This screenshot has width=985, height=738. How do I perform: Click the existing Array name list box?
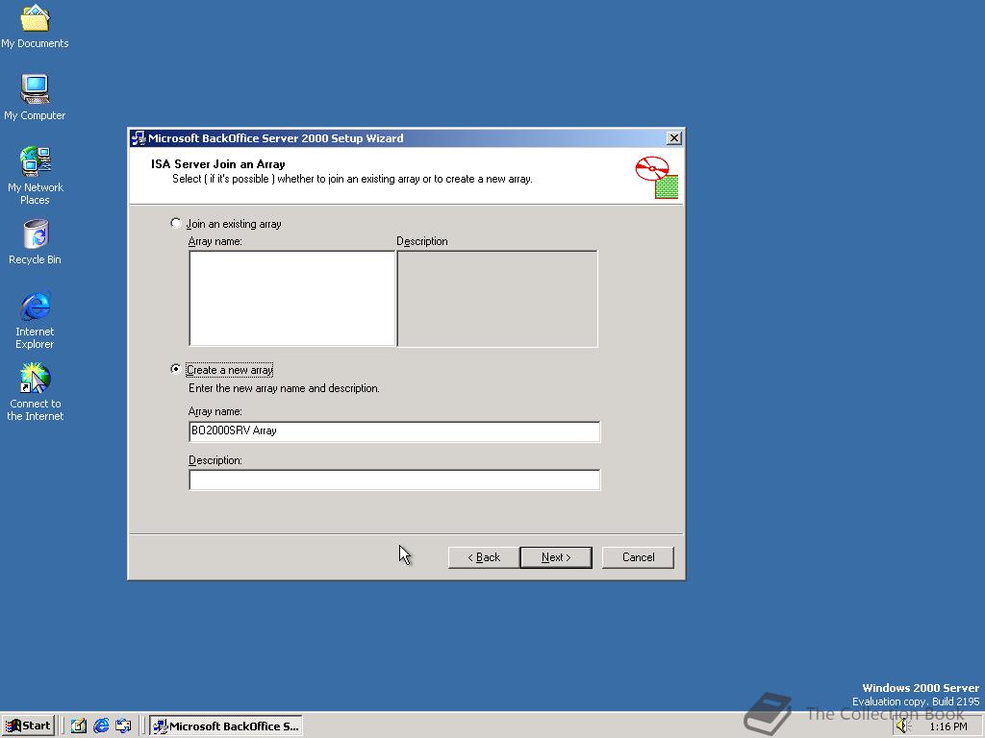click(292, 298)
